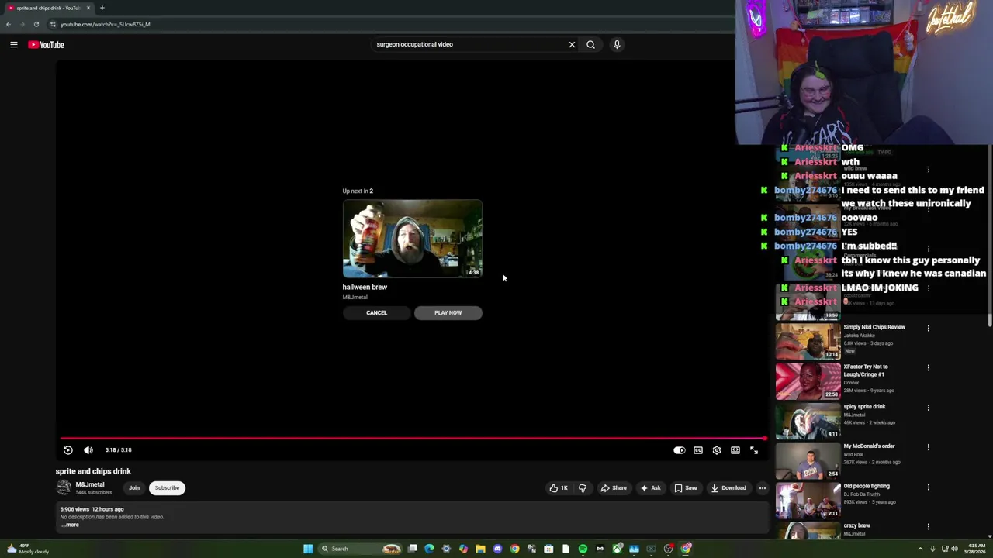The width and height of the screenshot is (993, 558).
Task: Open Discord from the taskbar
Action: (x=497, y=549)
